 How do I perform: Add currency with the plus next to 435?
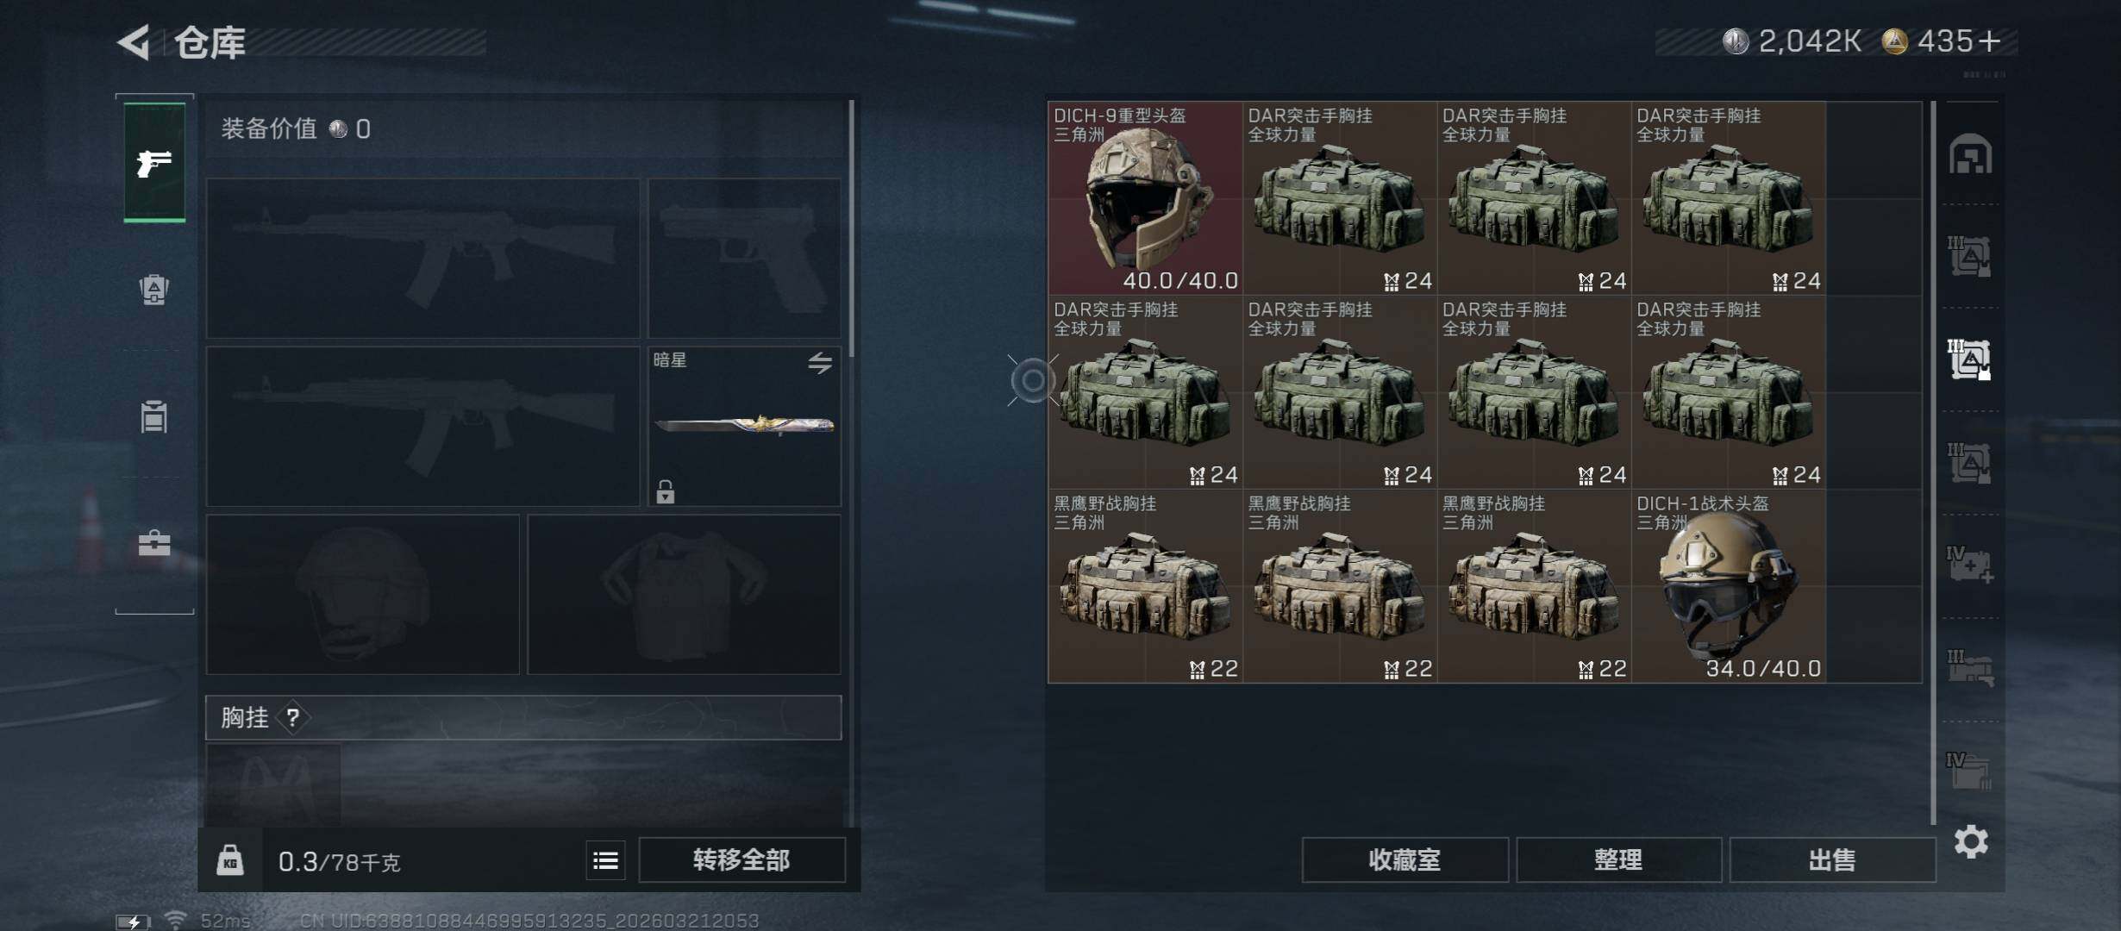1989,41
